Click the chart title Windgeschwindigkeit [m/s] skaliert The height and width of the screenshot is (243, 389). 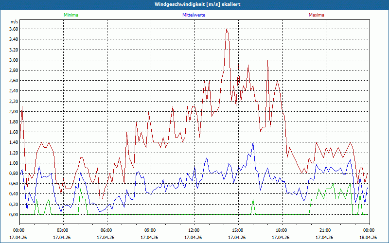point(197,4)
